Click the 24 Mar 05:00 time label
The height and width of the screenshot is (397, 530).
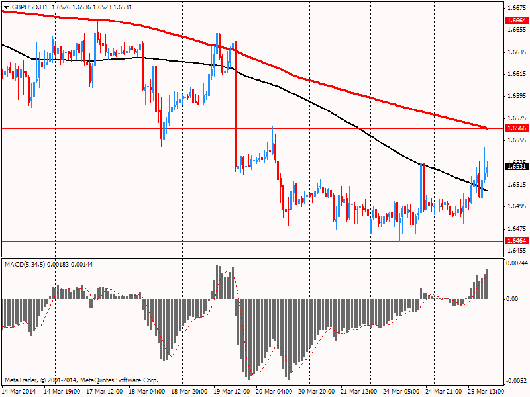pyautogui.click(x=401, y=391)
